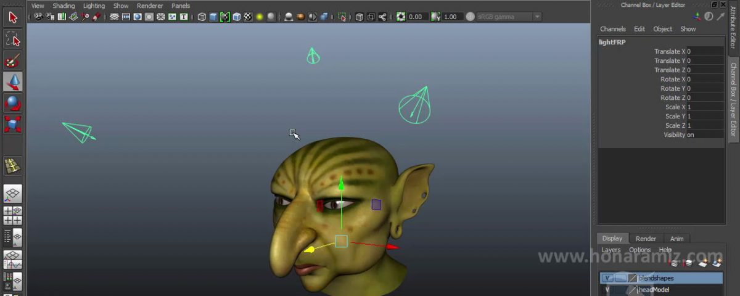The height and width of the screenshot is (296, 740).
Task: Open the Lighting menu
Action: 94,6
